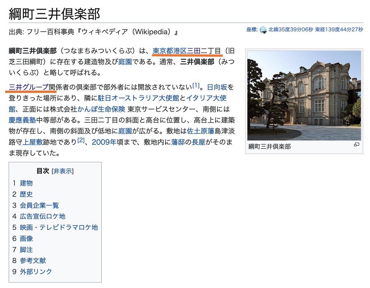Jump to section 3 会員企業一覧
370x288 pixels.
pos(39,205)
